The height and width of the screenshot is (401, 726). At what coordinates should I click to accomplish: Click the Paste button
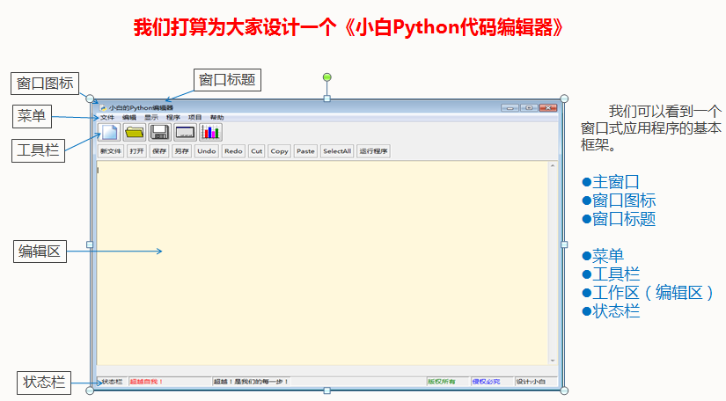coord(305,151)
